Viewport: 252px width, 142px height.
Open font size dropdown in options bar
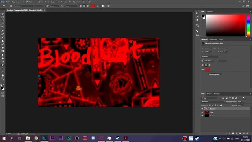point(54,6)
